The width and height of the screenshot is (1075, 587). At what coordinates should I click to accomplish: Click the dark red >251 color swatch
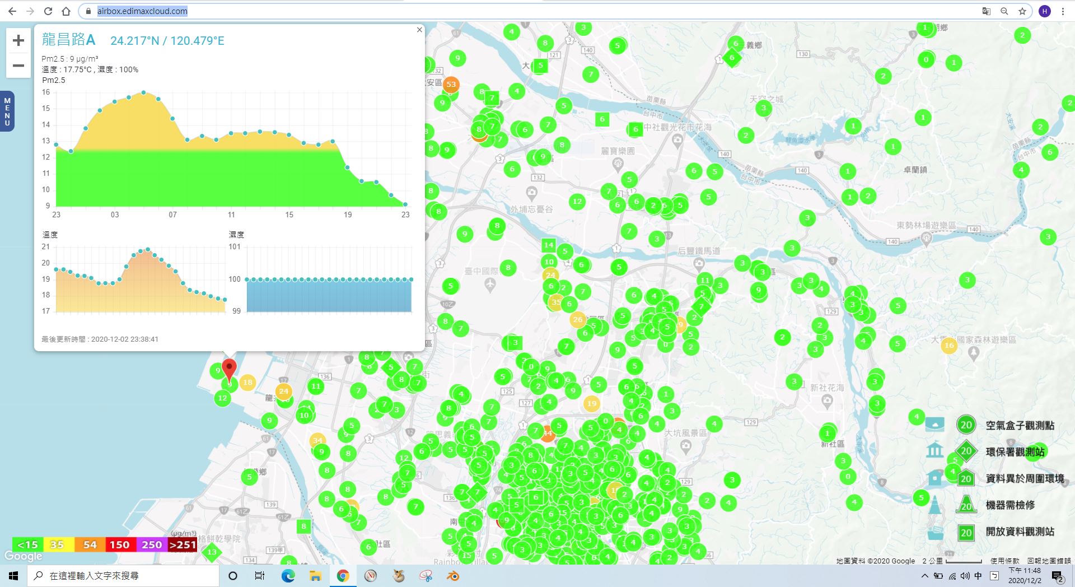click(x=182, y=544)
